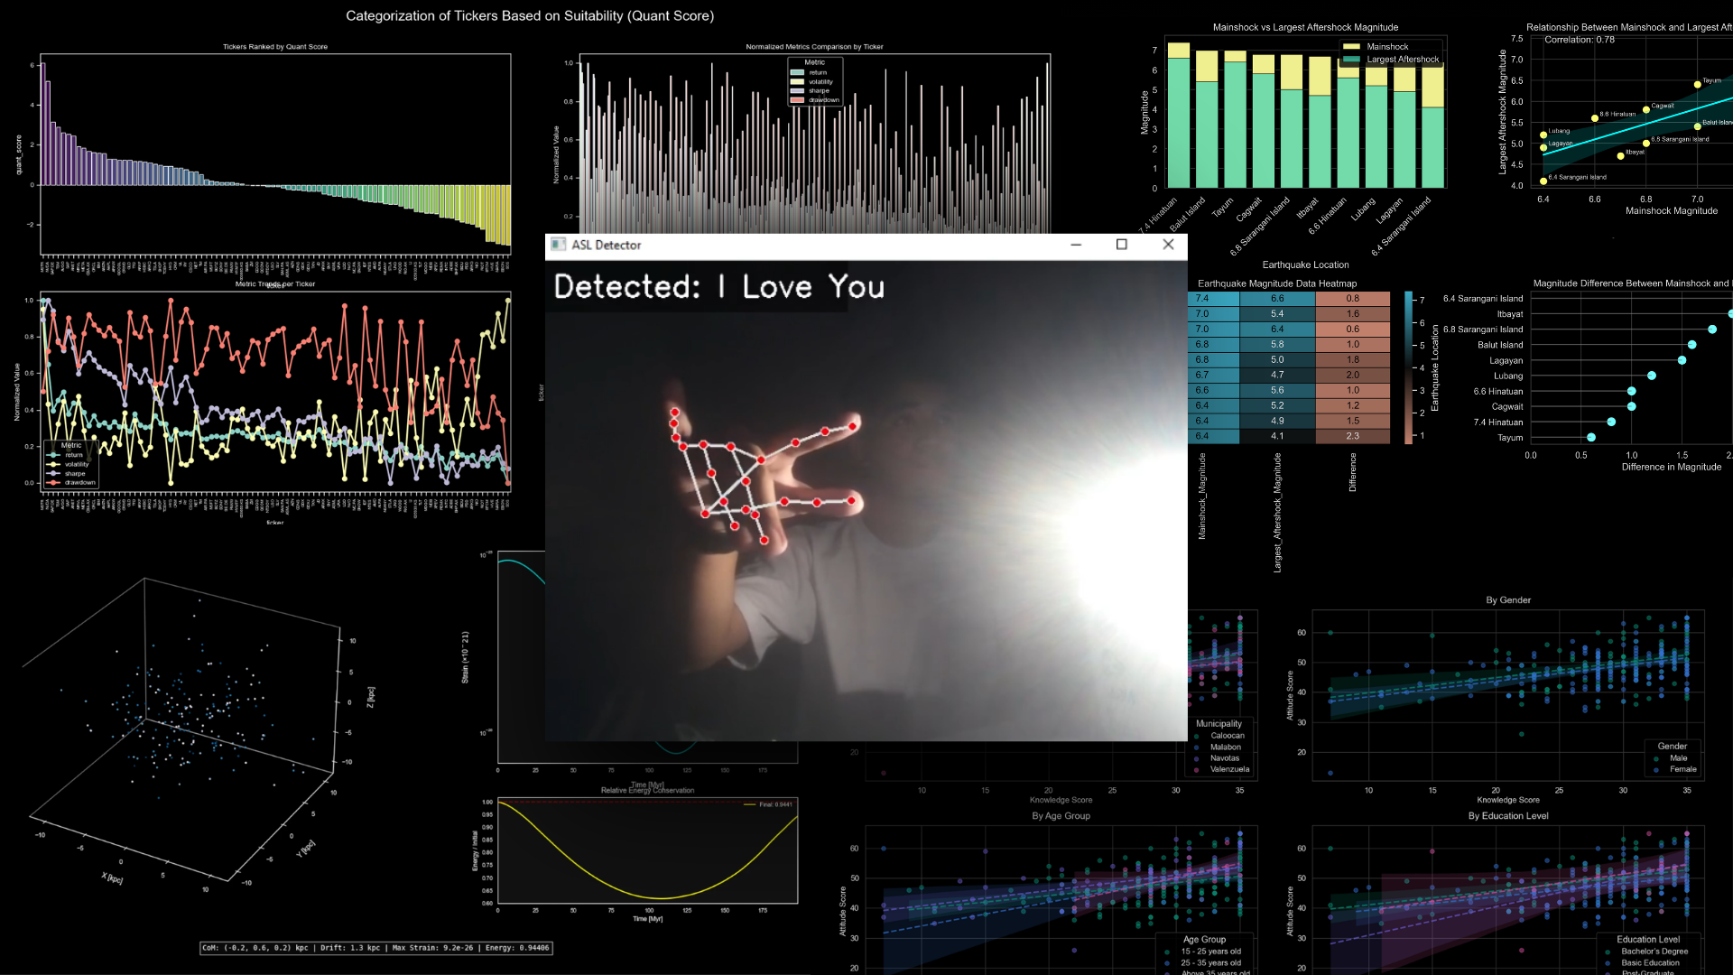This screenshot has height=975, width=1733.
Task: Click the green "Largest Aftershock" legend entry
Action: (1391, 60)
